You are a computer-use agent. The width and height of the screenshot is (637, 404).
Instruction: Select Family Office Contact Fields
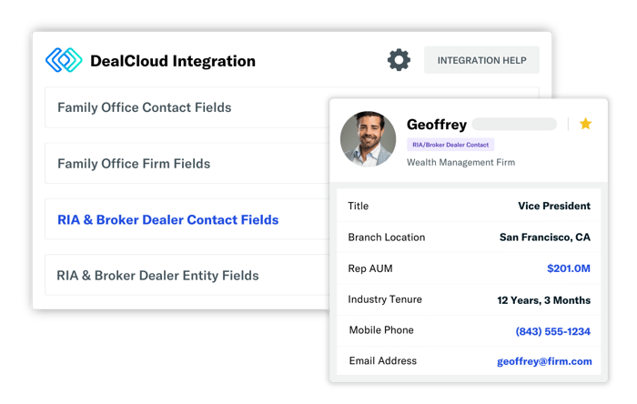point(187,107)
